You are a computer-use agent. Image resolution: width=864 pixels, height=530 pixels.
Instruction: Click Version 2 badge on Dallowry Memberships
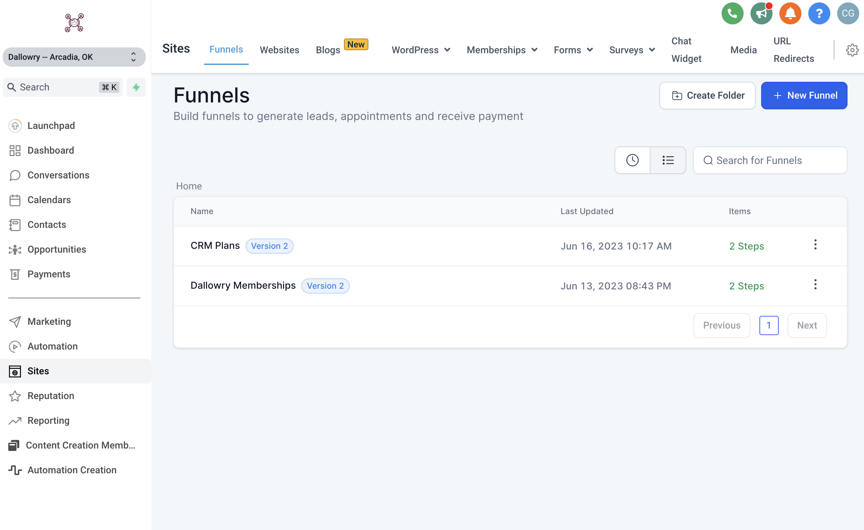tap(325, 286)
